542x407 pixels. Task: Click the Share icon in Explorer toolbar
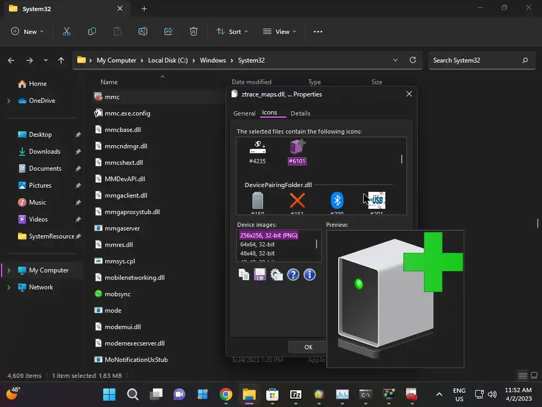click(168, 31)
